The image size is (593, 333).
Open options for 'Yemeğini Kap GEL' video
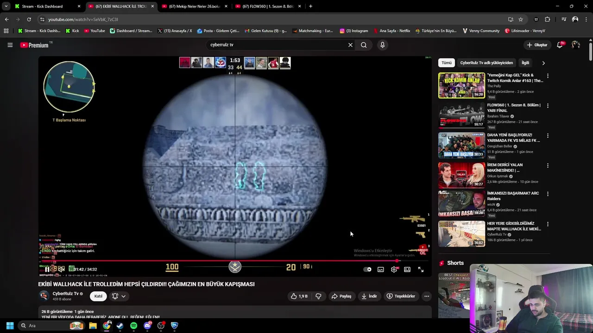[548, 76]
